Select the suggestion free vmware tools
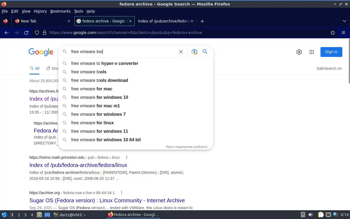 pos(136,72)
